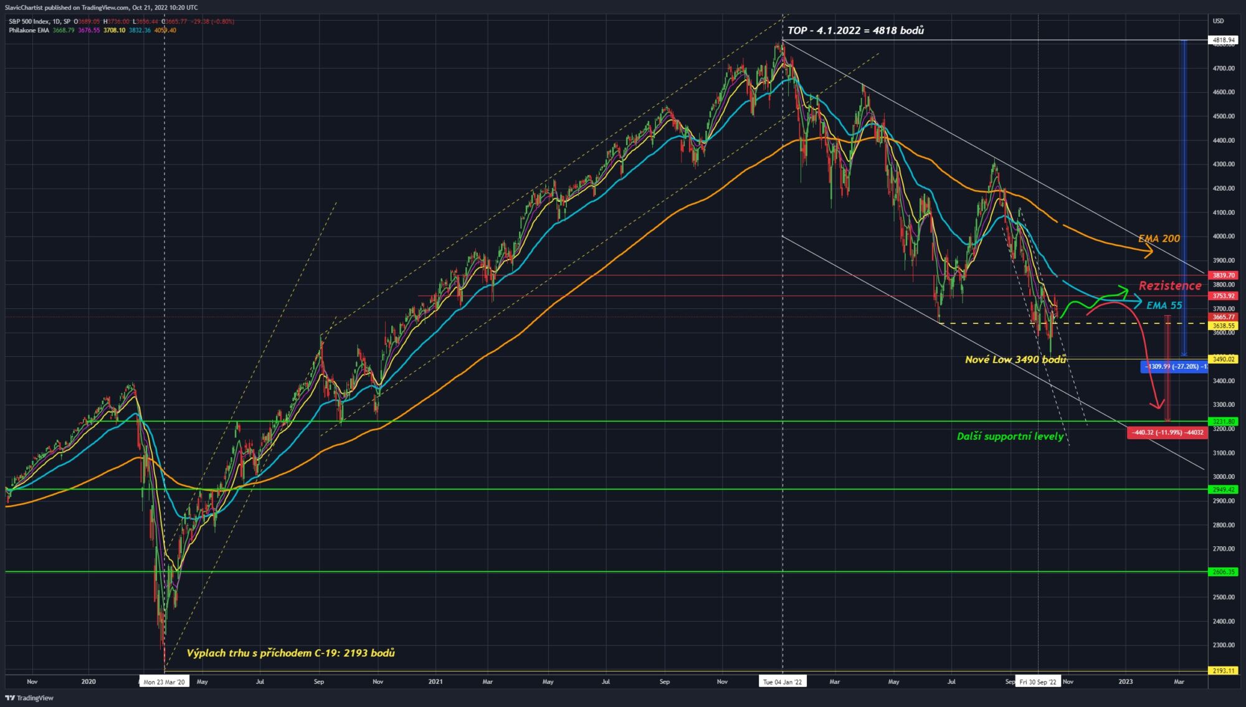Screen dimensions: 1246x707
Task: Select the yellow 2193.11 price tag
Action: click(1224, 671)
